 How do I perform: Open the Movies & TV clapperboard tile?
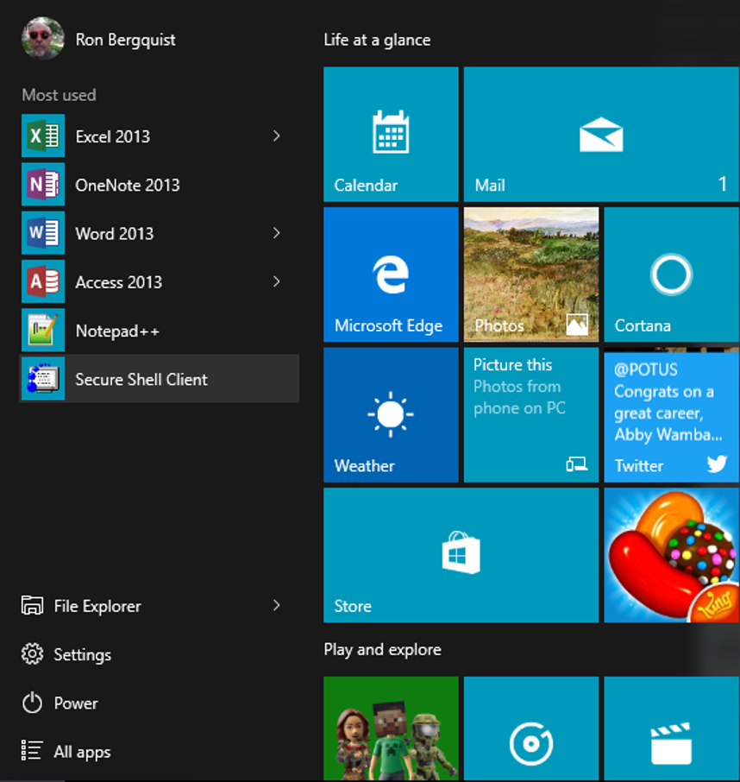click(671, 729)
